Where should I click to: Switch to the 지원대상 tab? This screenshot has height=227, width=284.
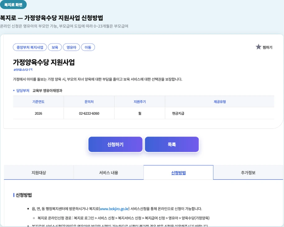pyautogui.click(x=39, y=172)
